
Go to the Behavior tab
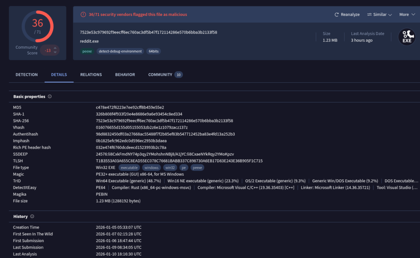tap(125, 75)
